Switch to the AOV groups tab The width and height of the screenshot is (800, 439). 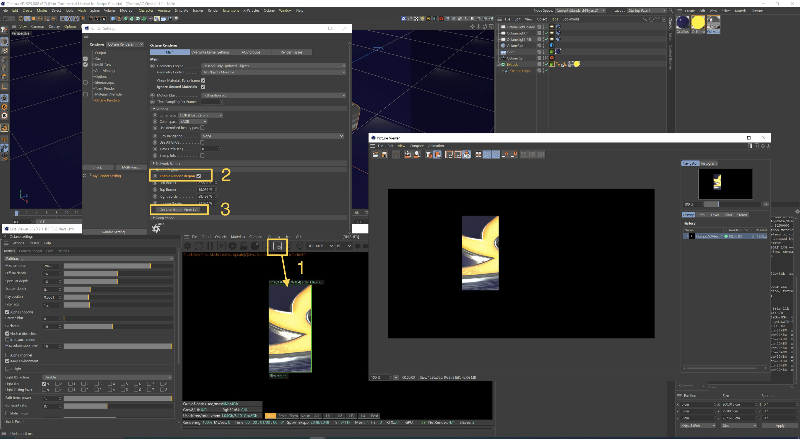click(251, 52)
